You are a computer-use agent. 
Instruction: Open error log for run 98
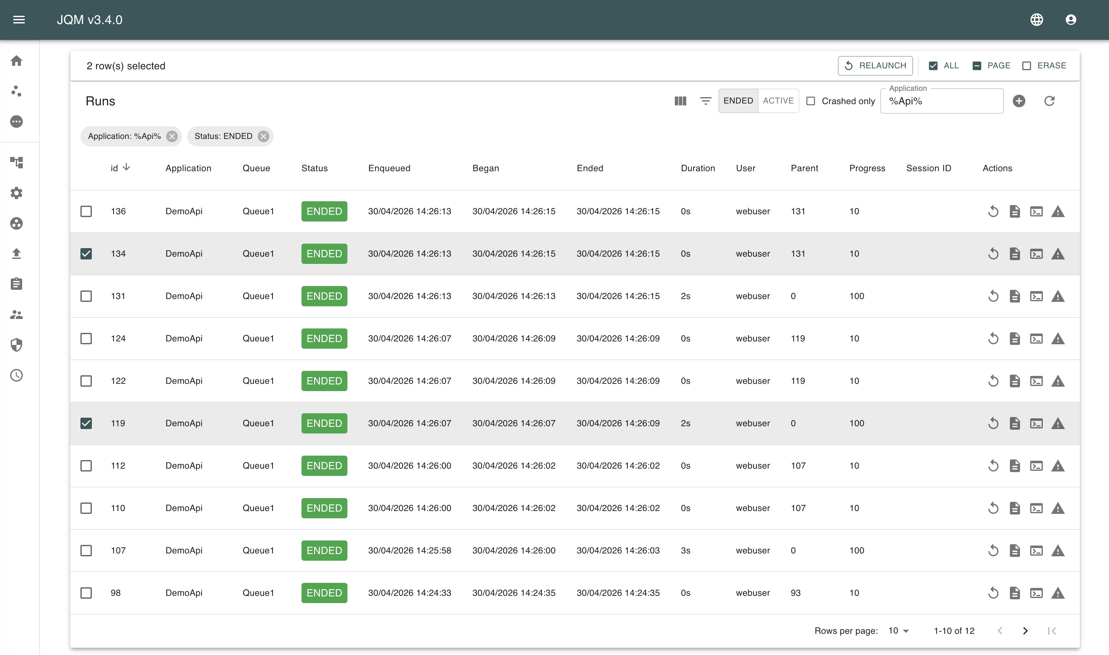tap(1058, 593)
